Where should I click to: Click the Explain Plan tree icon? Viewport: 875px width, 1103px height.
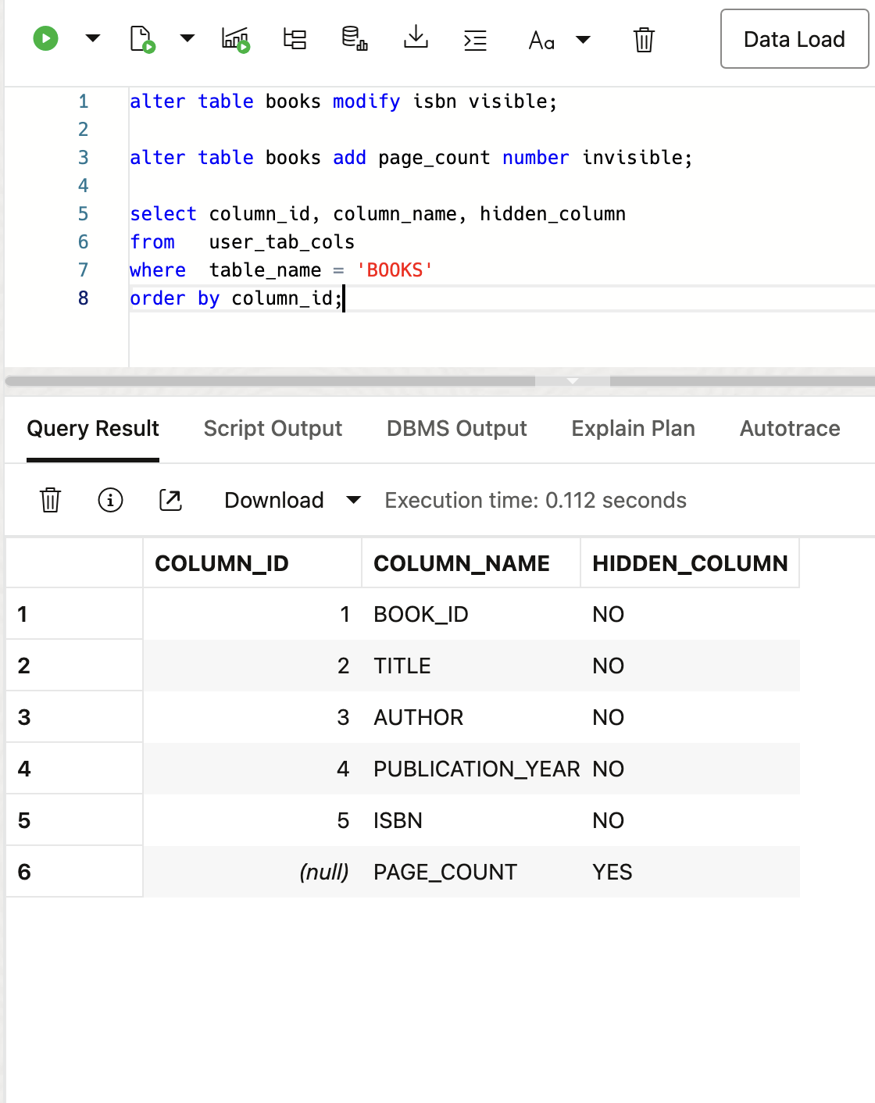tap(295, 38)
